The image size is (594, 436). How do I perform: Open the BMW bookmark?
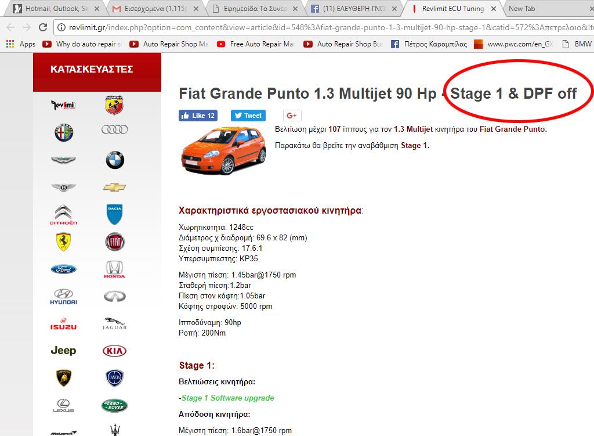click(x=577, y=44)
